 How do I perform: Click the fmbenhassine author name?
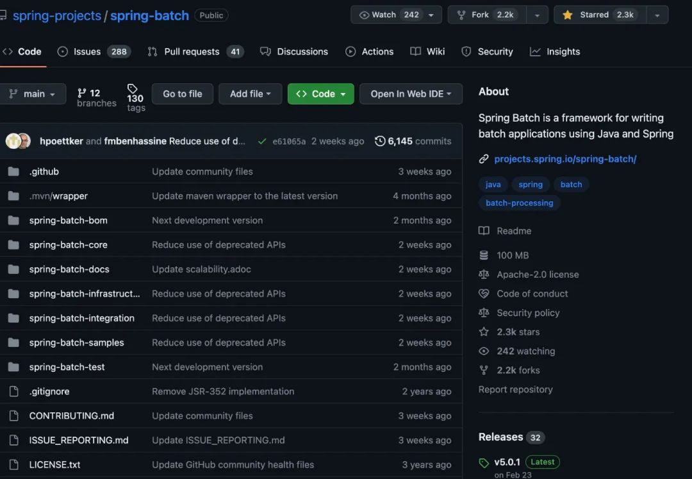[135, 141]
